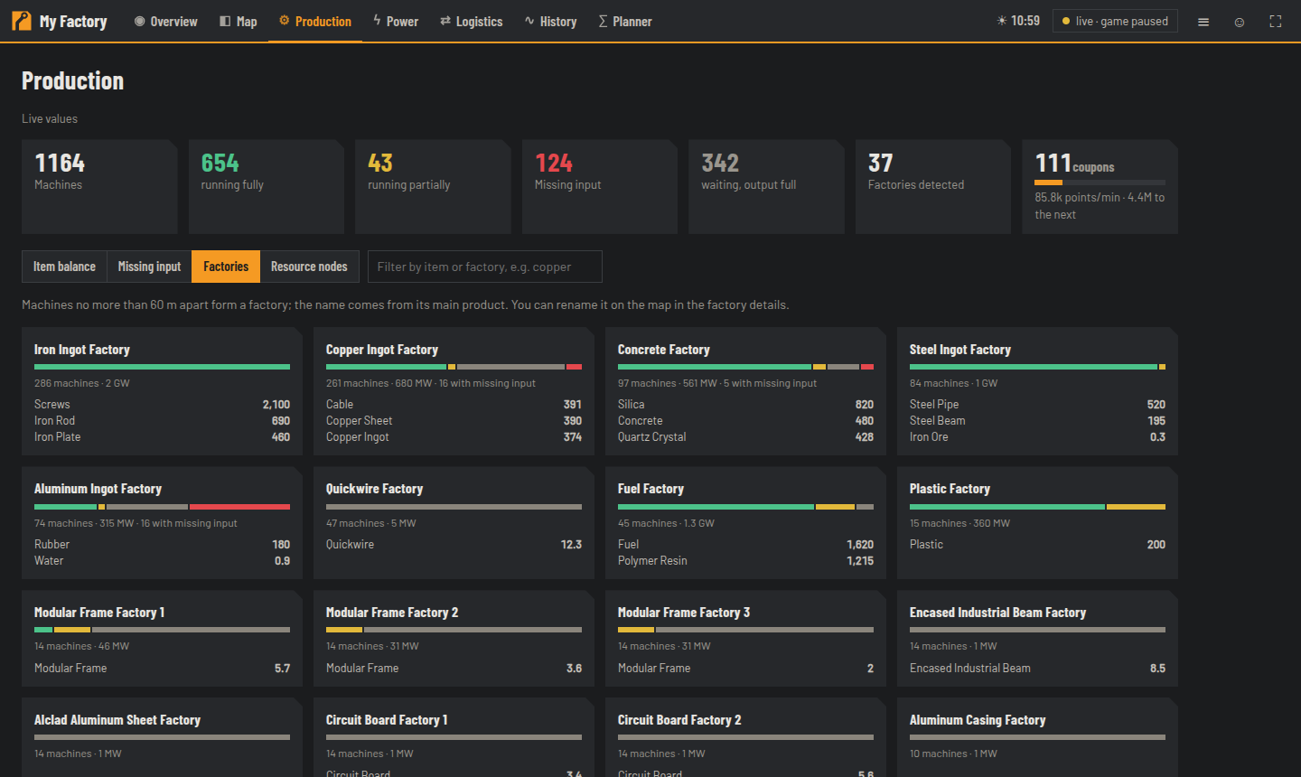
Task: Click Circuit Board Factory 1 title
Action: pyautogui.click(x=387, y=720)
